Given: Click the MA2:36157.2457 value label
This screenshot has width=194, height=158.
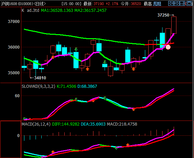Looking at the screenshot, I should pos(90,10).
